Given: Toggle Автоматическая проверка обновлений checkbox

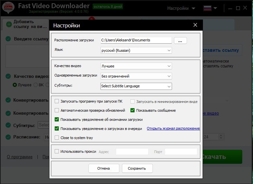Looking at the screenshot, I should (x=57, y=110).
